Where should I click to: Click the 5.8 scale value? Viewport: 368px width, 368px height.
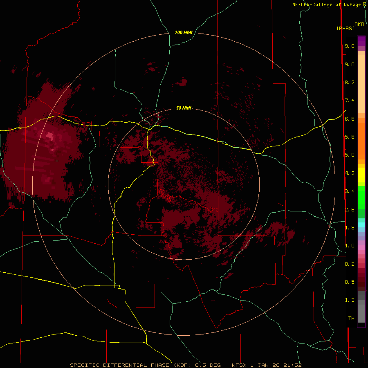point(350,137)
